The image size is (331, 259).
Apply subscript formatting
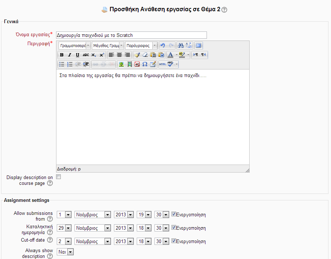click(94, 55)
